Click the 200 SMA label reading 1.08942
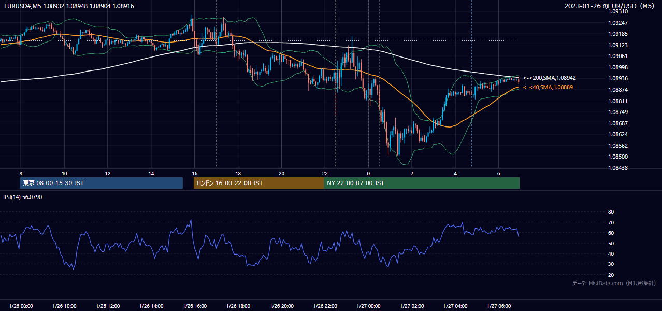The image size is (662, 311). click(x=550, y=78)
